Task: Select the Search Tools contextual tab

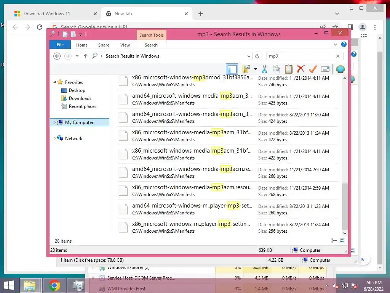Action: click(152, 35)
